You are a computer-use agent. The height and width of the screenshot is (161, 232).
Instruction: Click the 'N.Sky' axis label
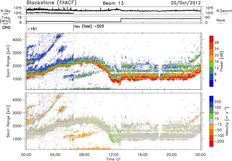click(x=6, y=11)
